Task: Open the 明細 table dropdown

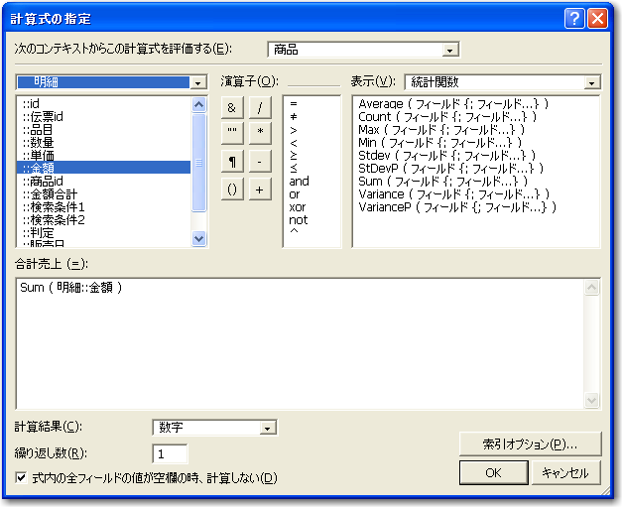Action: tap(198, 83)
